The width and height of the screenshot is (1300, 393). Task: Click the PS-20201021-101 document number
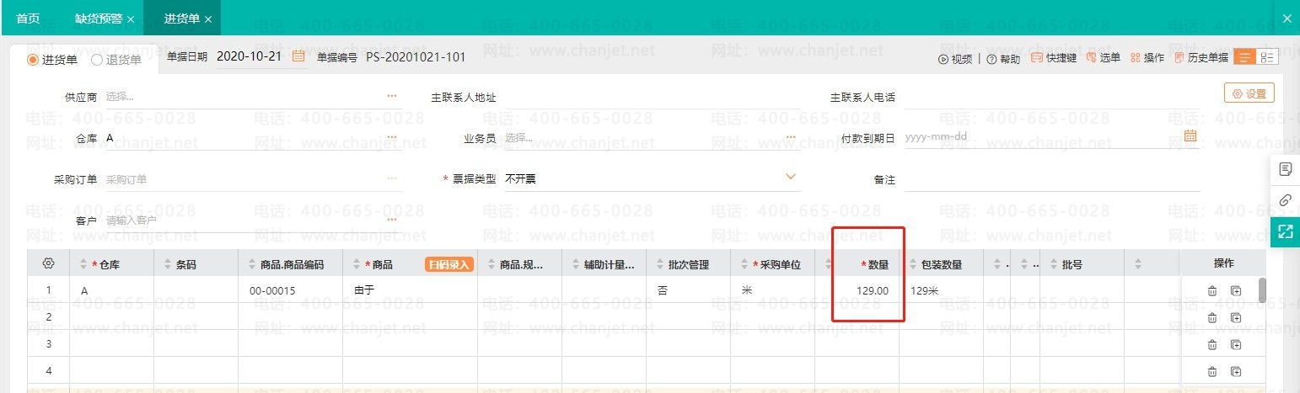[x=416, y=57]
